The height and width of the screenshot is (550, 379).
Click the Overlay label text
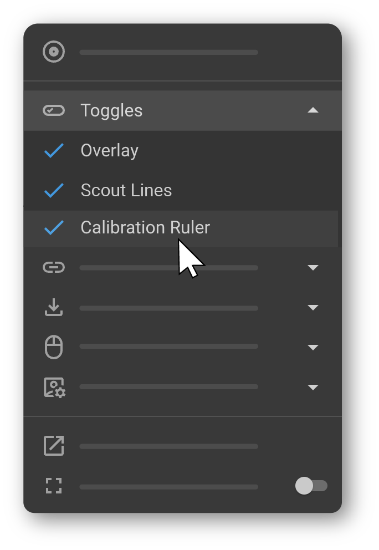pos(109,150)
